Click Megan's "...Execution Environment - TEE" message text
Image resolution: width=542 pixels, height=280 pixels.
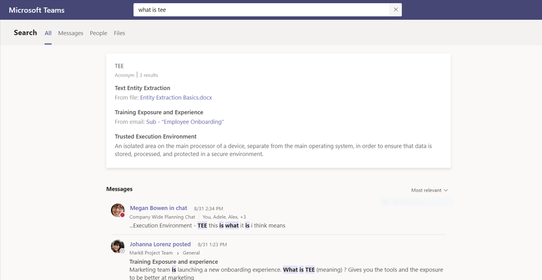pos(207,225)
